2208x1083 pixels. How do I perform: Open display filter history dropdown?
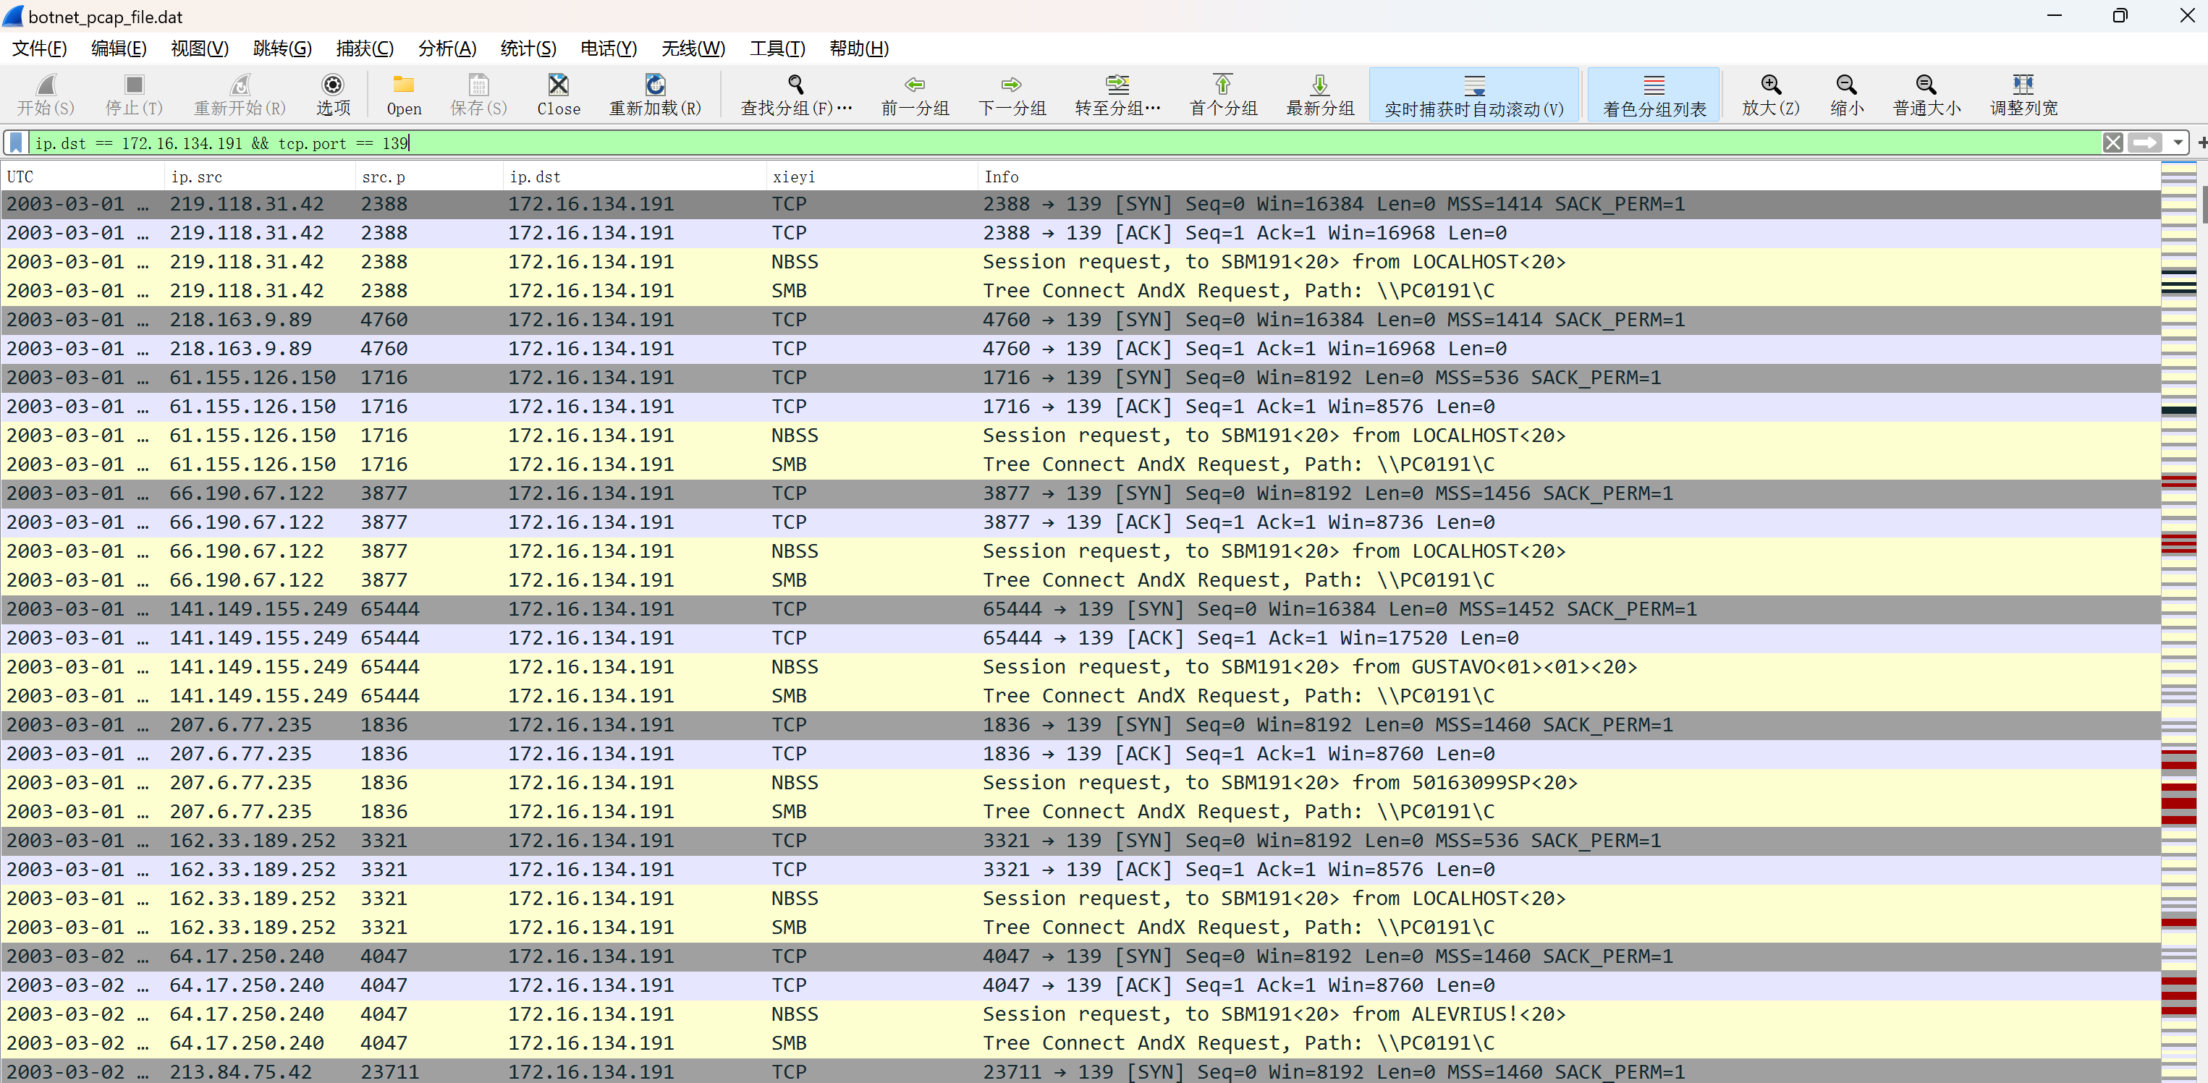point(2178,143)
